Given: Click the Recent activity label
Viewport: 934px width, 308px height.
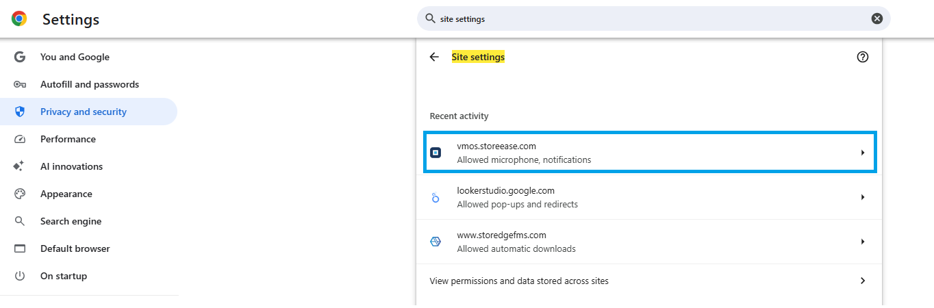Looking at the screenshot, I should (x=459, y=116).
